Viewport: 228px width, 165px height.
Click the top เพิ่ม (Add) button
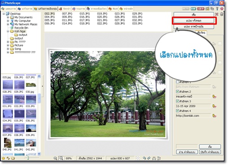tap(193, 14)
